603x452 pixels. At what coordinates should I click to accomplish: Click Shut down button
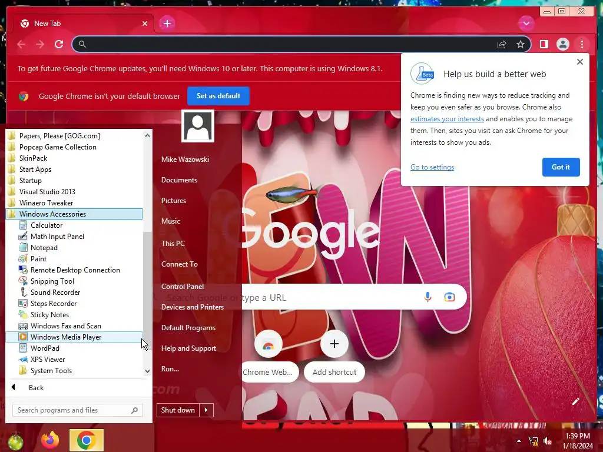[x=178, y=410]
